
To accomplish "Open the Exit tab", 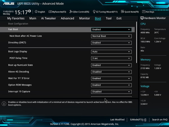I will point(119,18).
